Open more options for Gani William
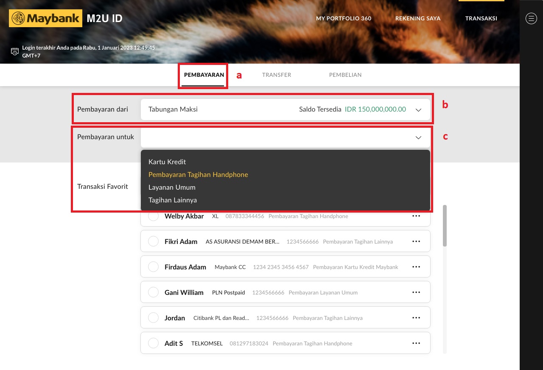Image resolution: width=543 pixels, height=370 pixels. [416, 292]
